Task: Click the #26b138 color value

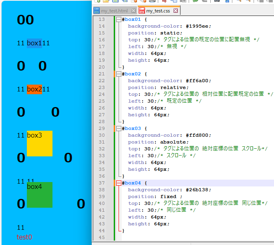Action: click(x=197, y=190)
